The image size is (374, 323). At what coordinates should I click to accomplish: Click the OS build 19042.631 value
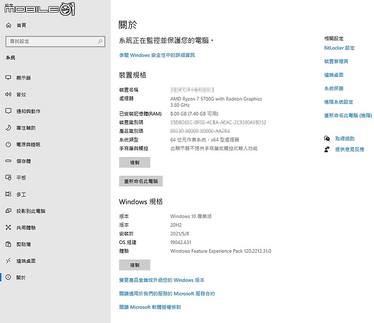pos(181,242)
